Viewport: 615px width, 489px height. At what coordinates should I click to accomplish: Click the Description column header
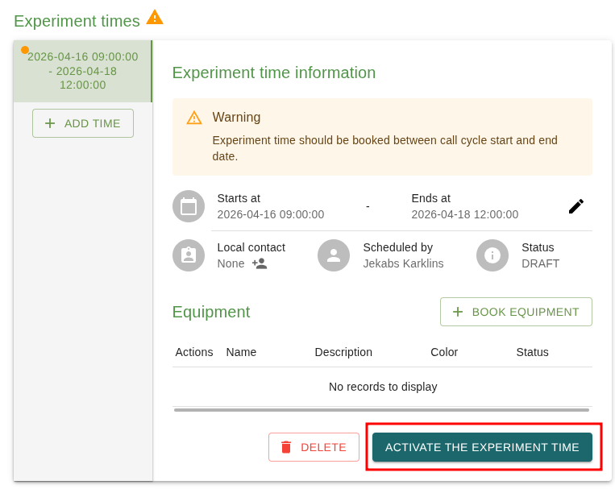point(343,352)
